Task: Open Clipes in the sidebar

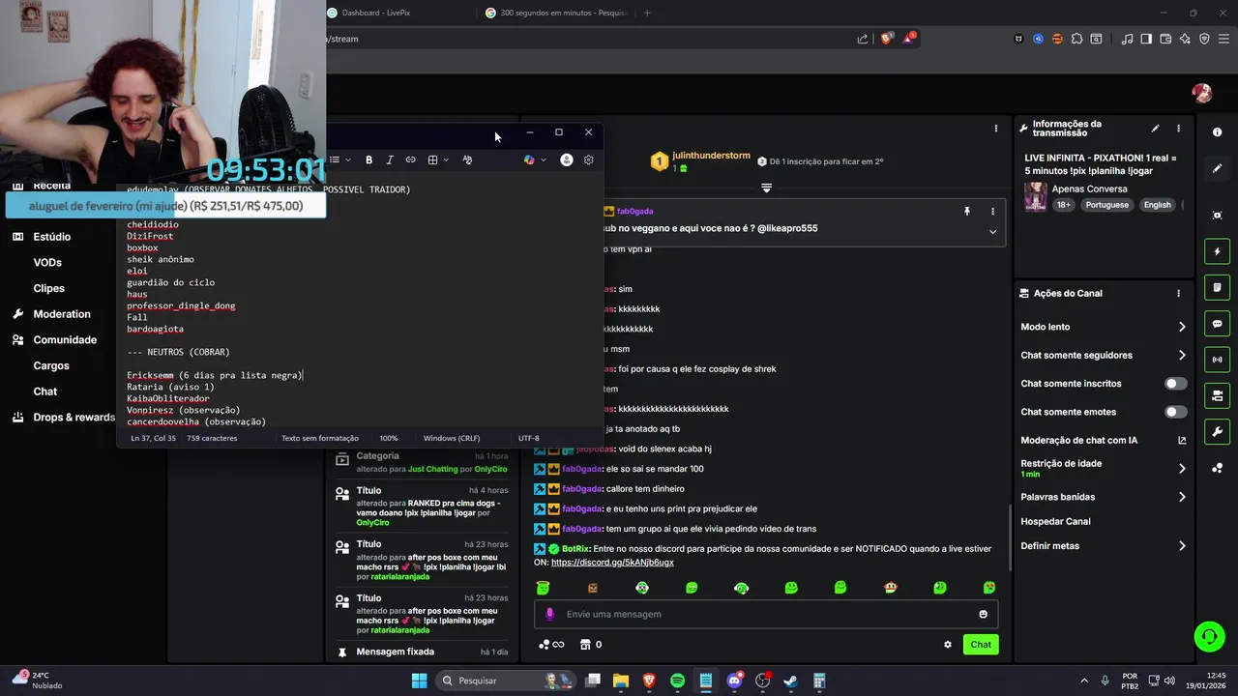Action: point(49,288)
